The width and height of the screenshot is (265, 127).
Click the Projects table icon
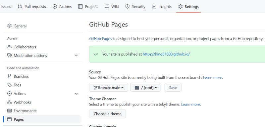pos(80,7)
